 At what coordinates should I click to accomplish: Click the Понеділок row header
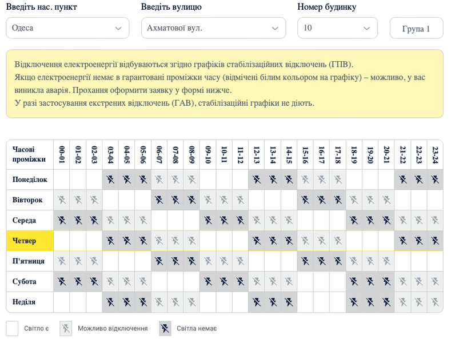(30, 180)
